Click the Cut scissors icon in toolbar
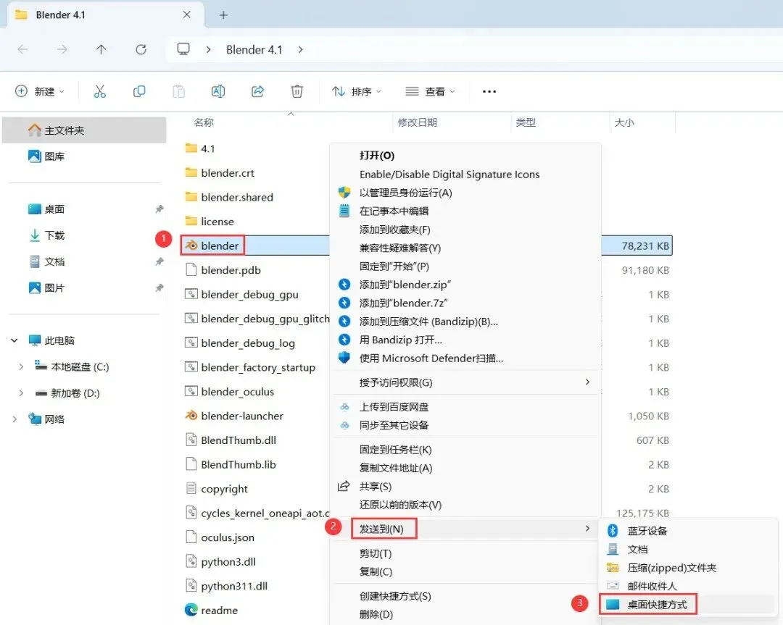This screenshot has height=625, width=783. click(100, 91)
